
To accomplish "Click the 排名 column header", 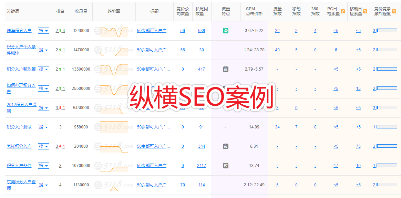I will coord(60,11).
